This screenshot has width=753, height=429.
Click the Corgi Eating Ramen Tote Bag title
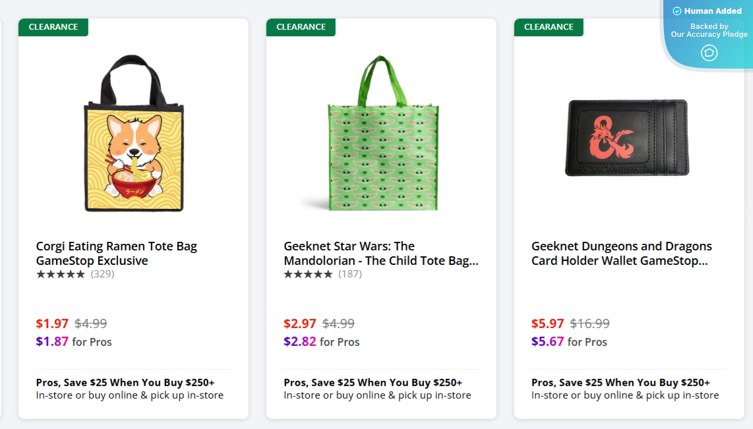pos(117,253)
